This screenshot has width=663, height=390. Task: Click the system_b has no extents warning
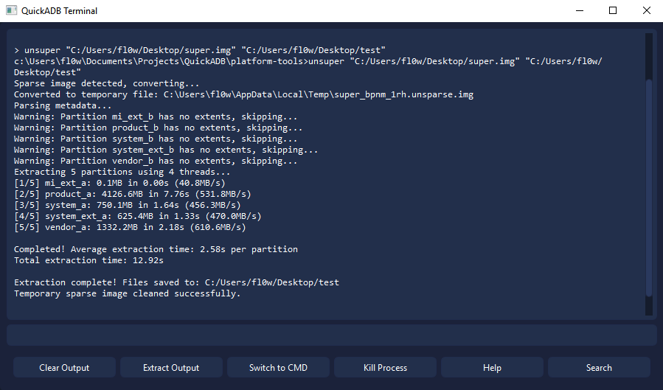tap(156, 138)
